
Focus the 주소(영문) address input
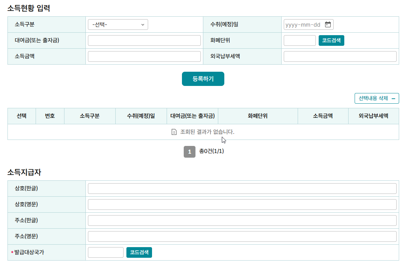pos(242,236)
